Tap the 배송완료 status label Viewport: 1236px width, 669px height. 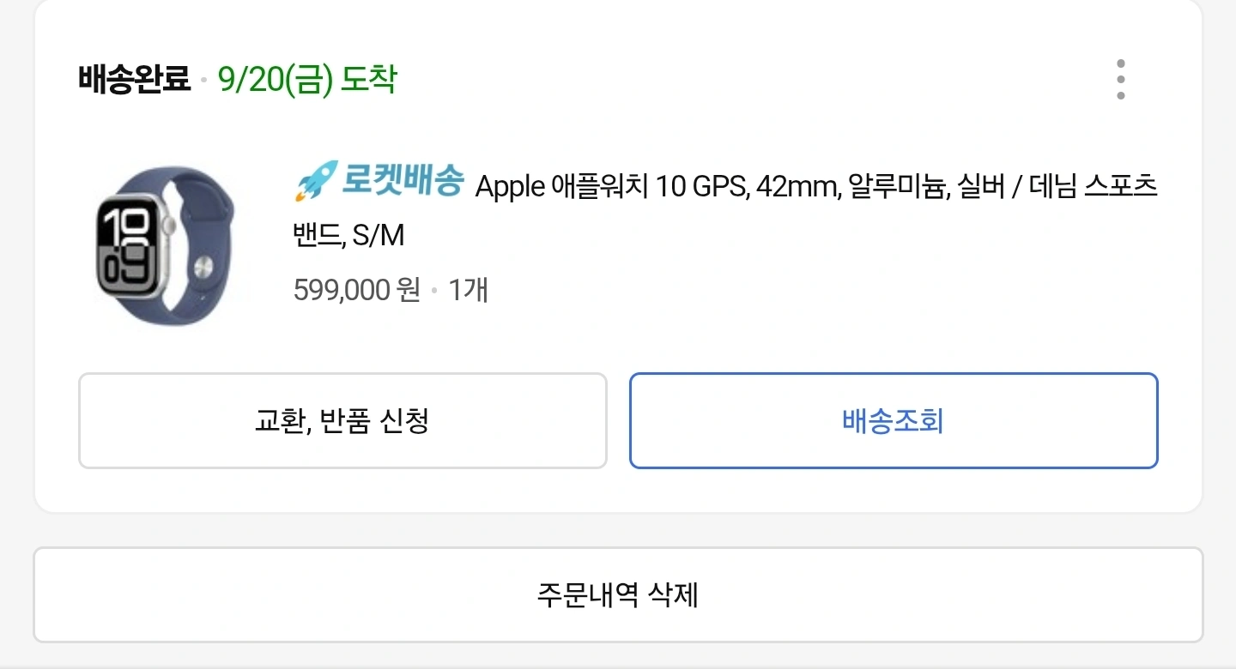[x=134, y=80]
